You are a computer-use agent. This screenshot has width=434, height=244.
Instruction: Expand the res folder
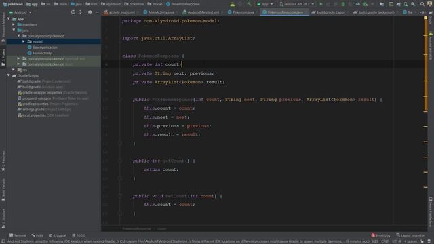(x=14, y=70)
